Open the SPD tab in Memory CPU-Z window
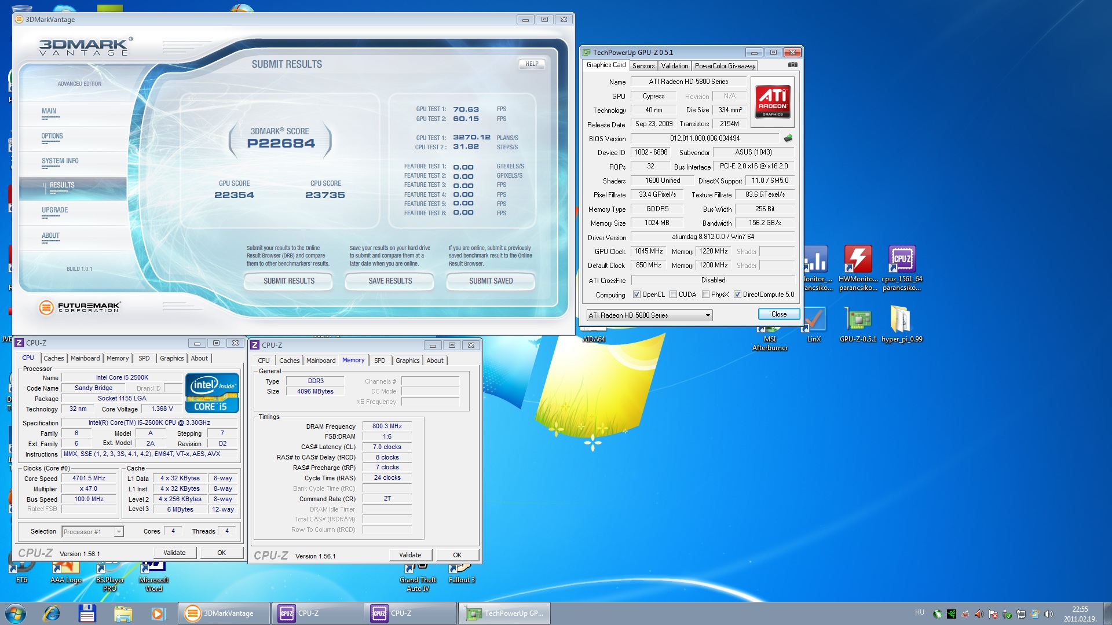The width and height of the screenshot is (1112, 625). tap(379, 361)
